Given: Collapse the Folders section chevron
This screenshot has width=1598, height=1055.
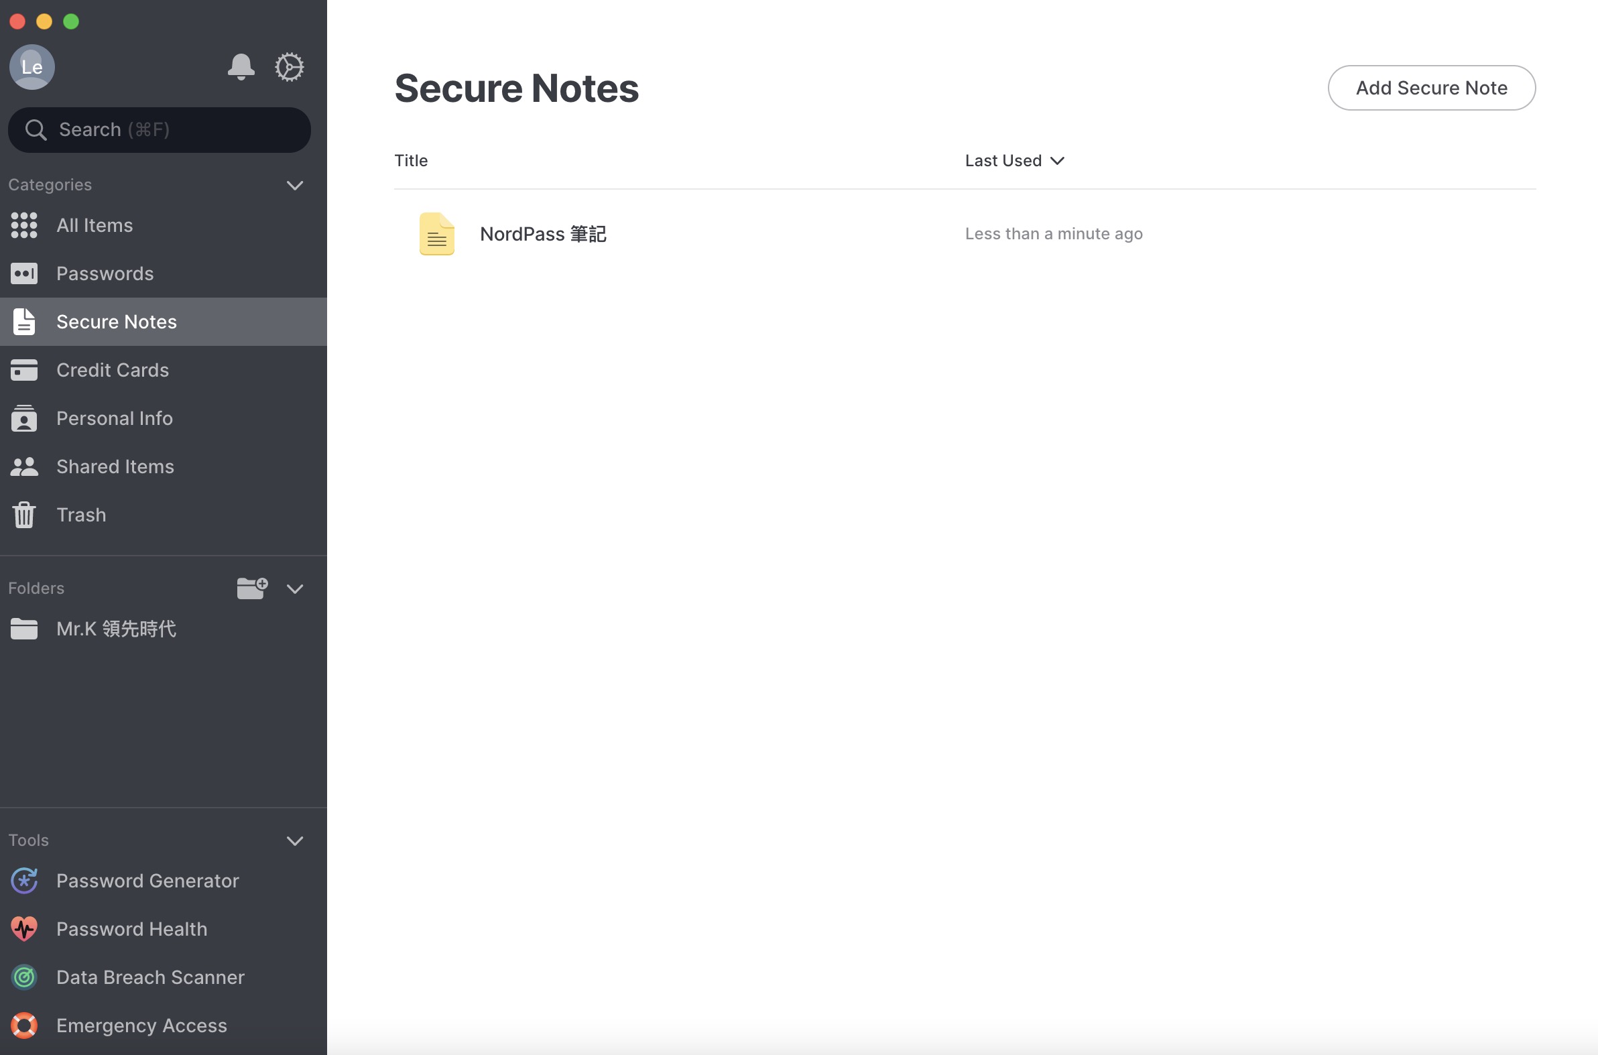Looking at the screenshot, I should (x=295, y=588).
